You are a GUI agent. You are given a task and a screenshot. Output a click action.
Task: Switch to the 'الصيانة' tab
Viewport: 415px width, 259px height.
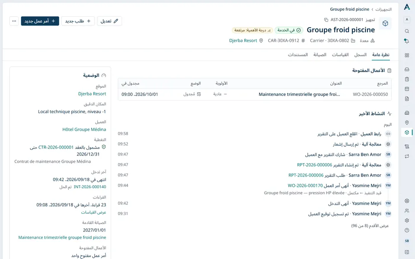click(320, 55)
